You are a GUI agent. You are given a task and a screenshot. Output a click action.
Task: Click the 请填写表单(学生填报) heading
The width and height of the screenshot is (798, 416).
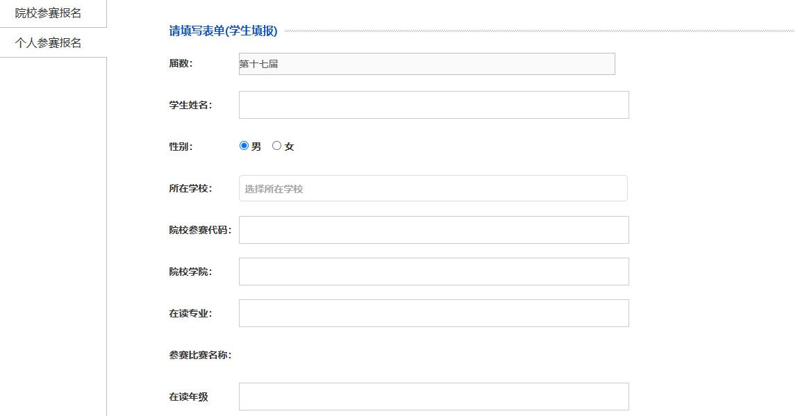[223, 31]
